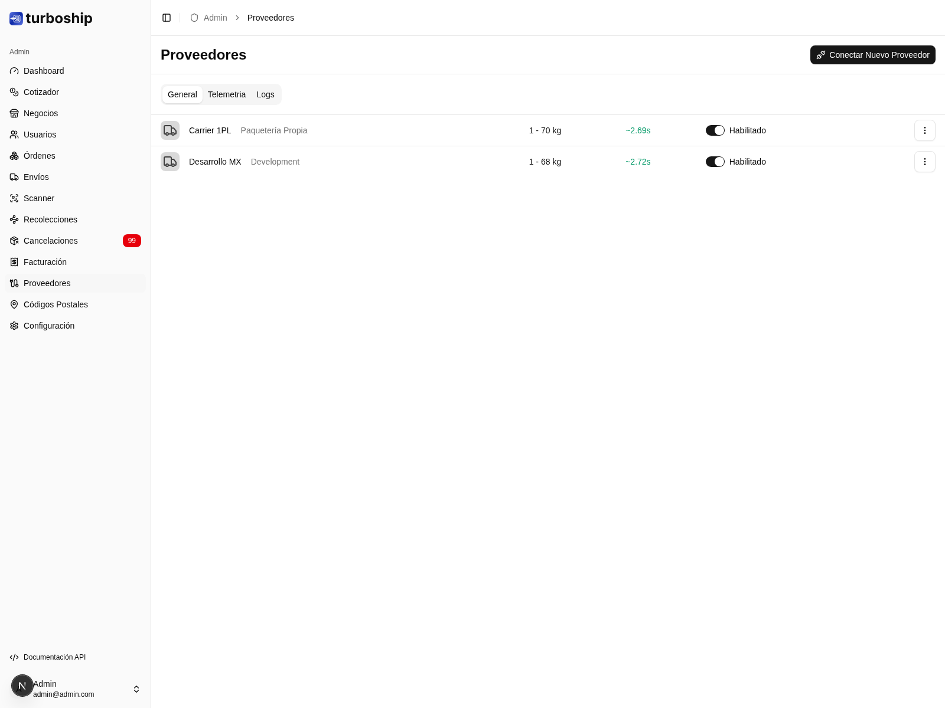Open Cancelaciones with the 99 badge
Viewport: 945px width, 708px height.
pos(50,241)
